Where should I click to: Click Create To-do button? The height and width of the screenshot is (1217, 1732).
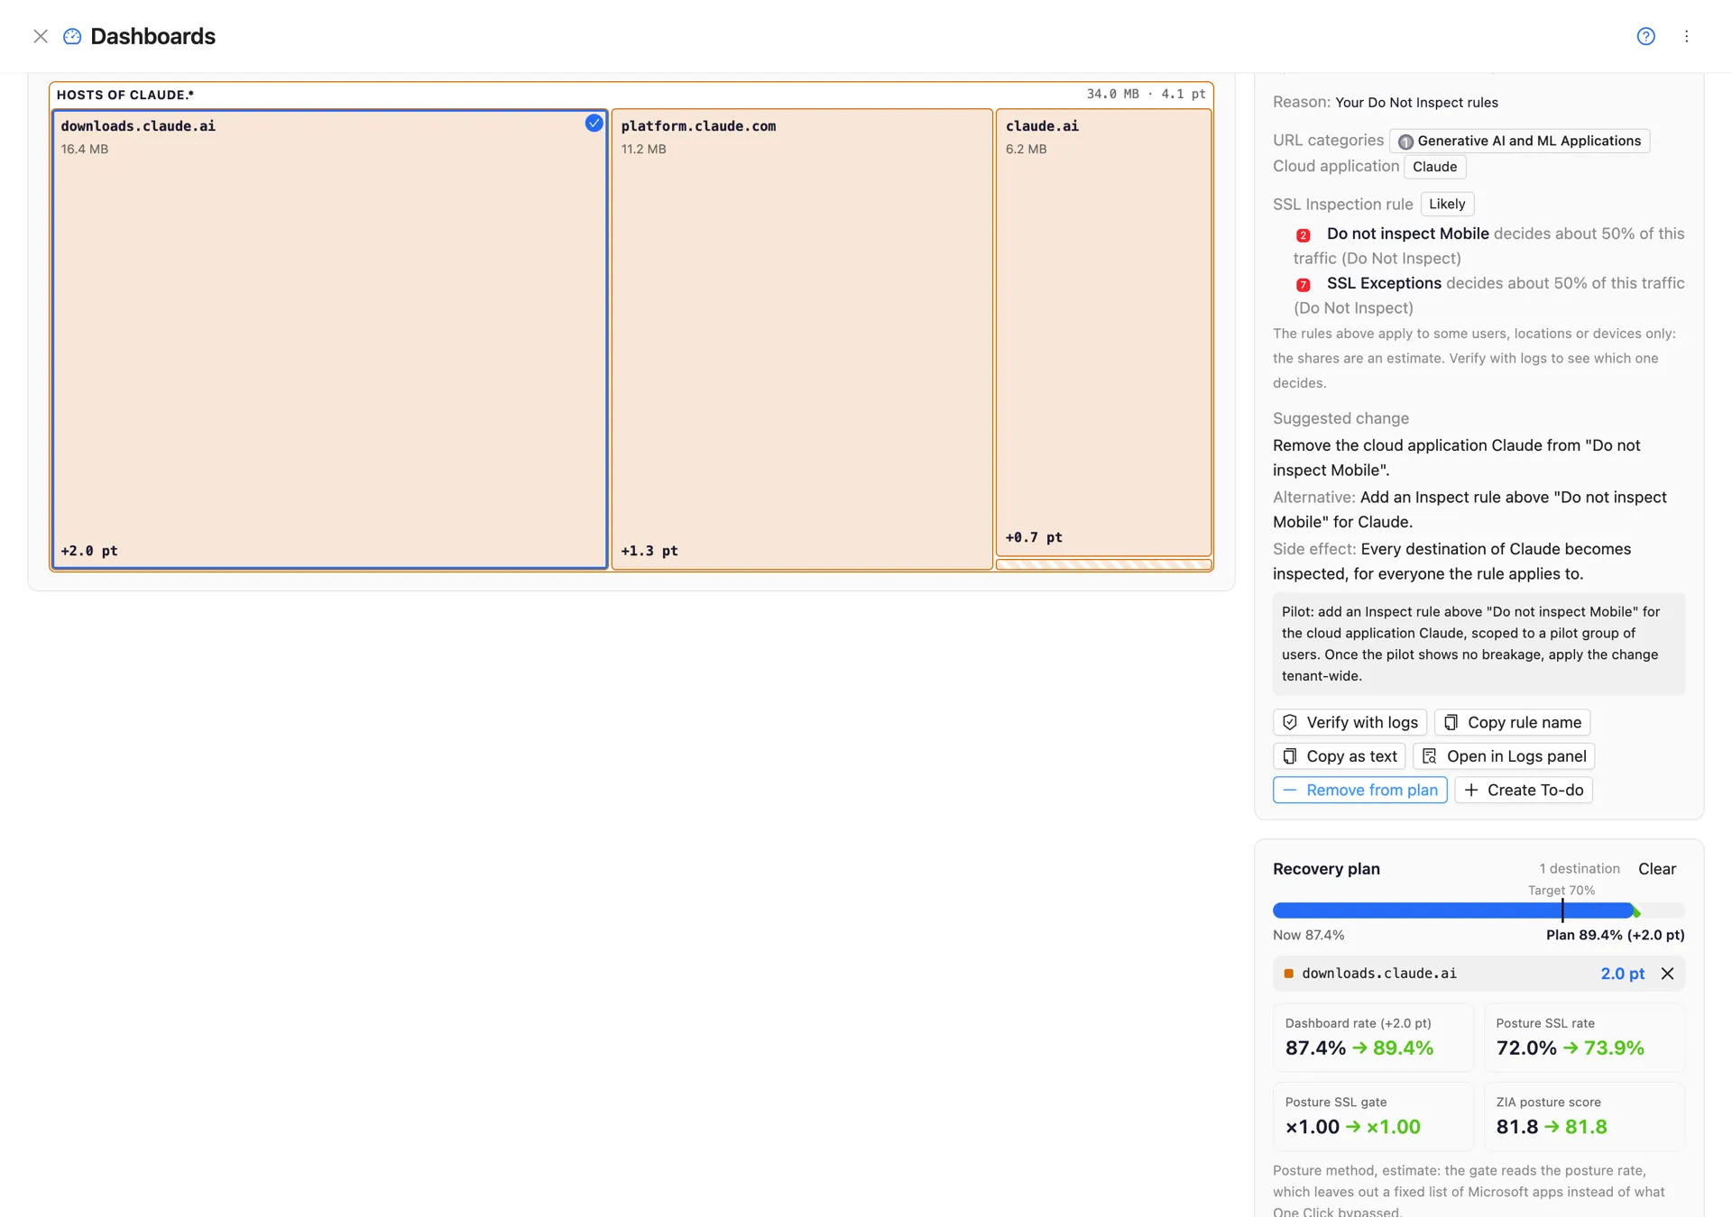1523,790
